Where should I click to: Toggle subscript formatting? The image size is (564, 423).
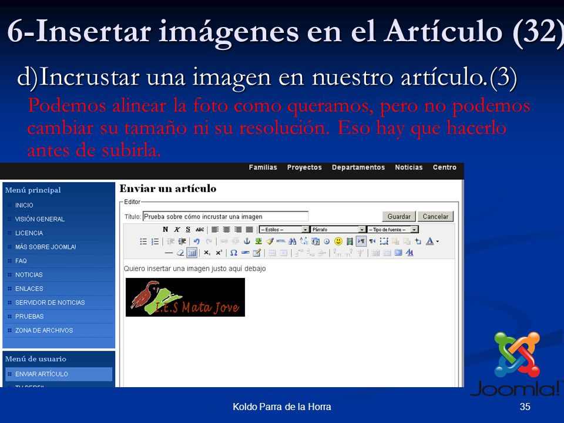point(207,253)
